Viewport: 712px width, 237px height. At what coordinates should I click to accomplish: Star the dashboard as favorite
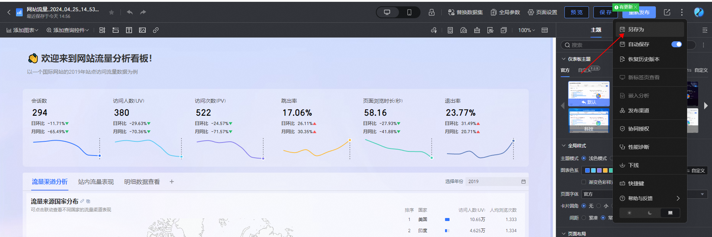pyautogui.click(x=112, y=12)
